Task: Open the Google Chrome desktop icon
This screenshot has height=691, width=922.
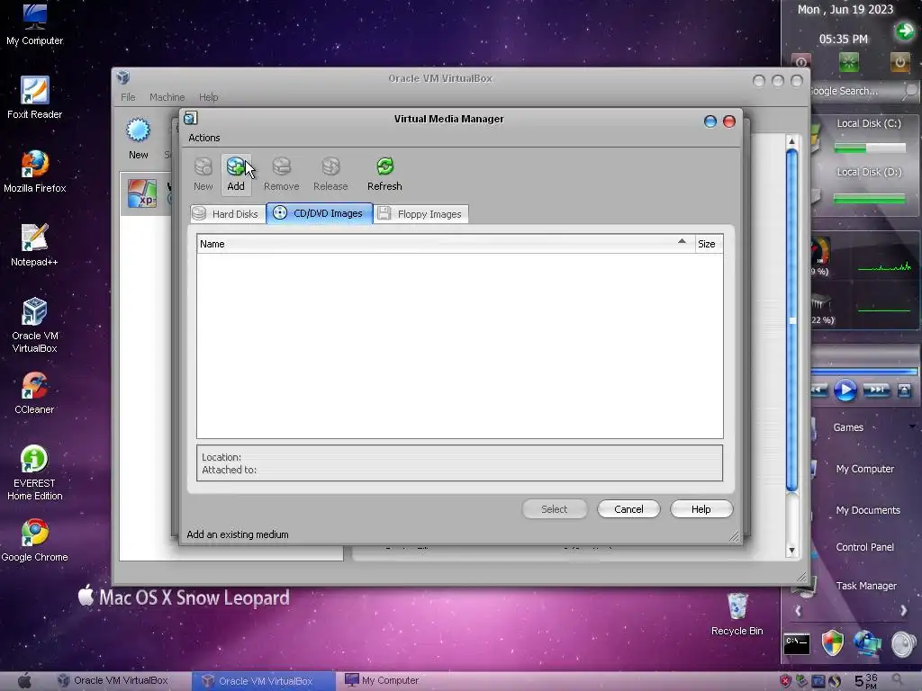Action: [35, 541]
